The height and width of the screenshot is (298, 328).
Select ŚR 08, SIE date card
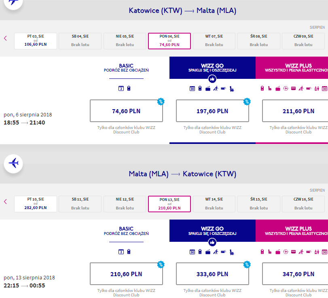click(259, 41)
